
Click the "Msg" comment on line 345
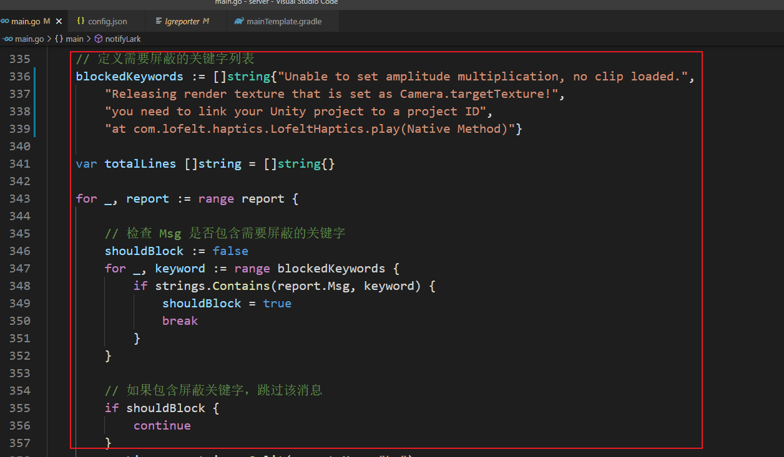[x=170, y=234]
